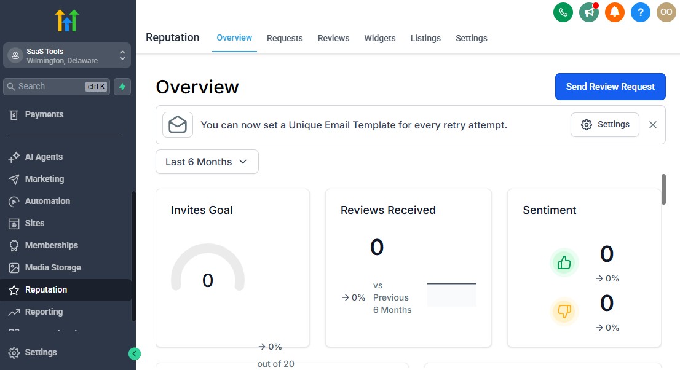680x370 pixels.
Task: Open the notifications bell icon
Action: pos(615,12)
